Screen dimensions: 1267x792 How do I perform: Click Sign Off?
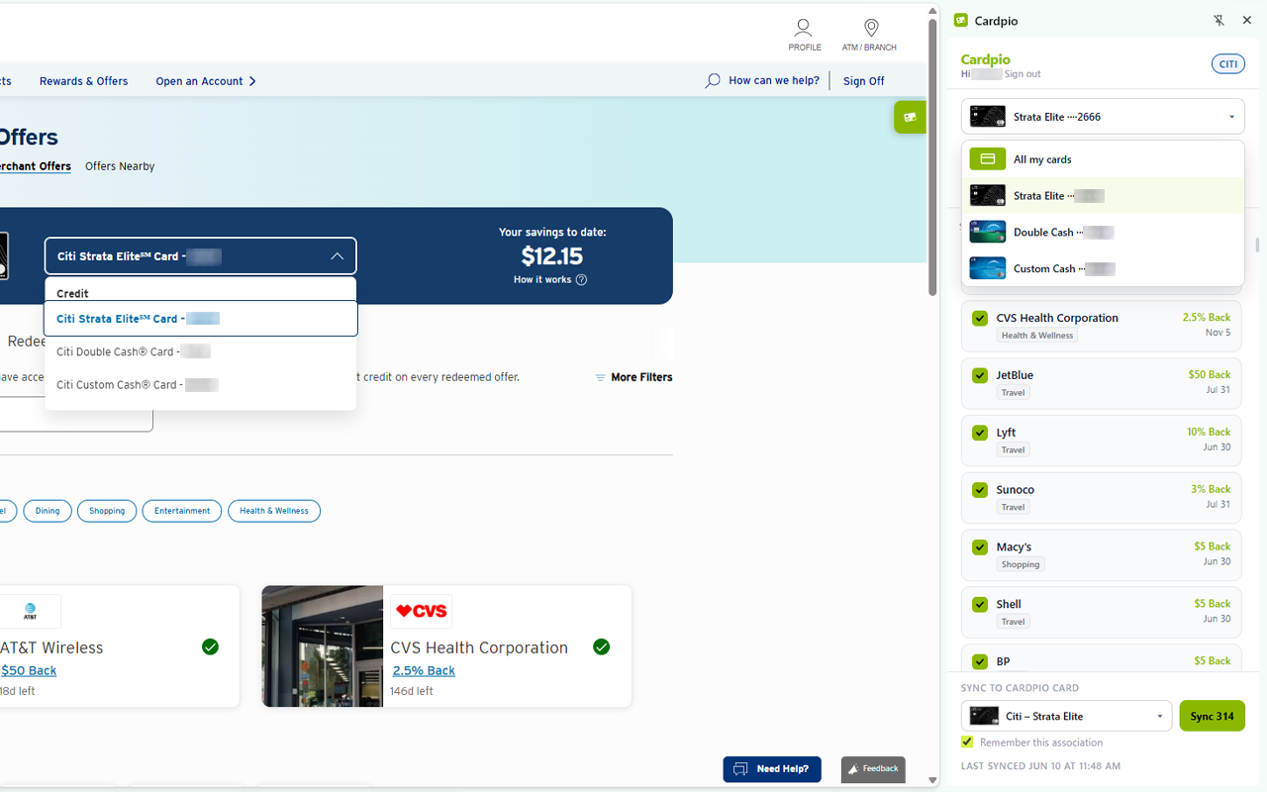[x=863, y=81]
